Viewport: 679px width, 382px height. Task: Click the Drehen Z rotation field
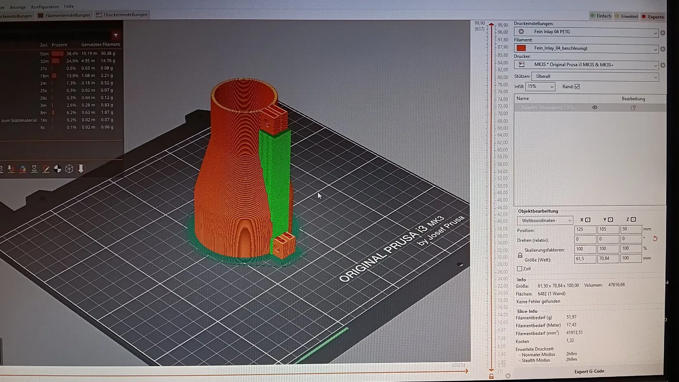(631, 239)
